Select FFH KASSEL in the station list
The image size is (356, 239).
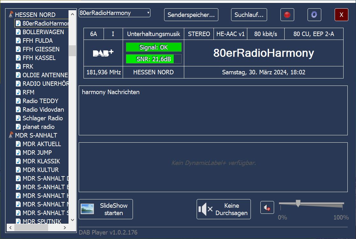pyautogui.click(x=39, y=58)
